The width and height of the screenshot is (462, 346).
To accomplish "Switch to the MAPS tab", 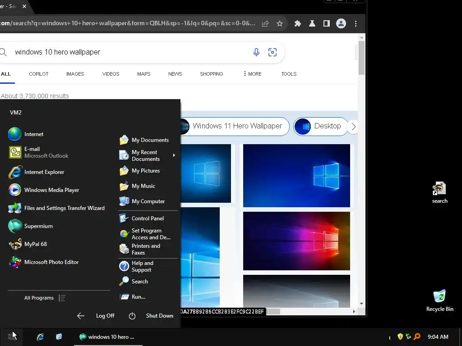I will pyautogui.click(x=144, y=74).
